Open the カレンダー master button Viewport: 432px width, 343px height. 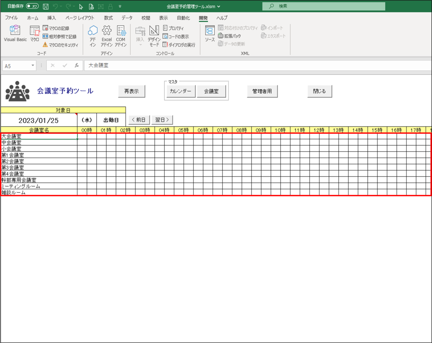point(181,91)
